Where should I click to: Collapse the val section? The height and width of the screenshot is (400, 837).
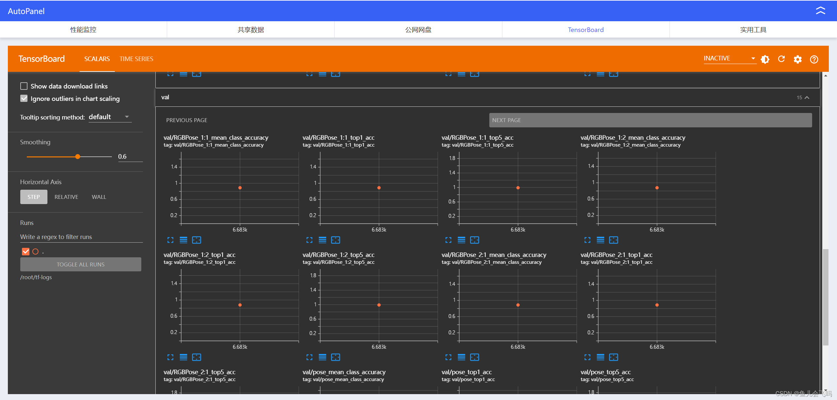click(807, 98)
